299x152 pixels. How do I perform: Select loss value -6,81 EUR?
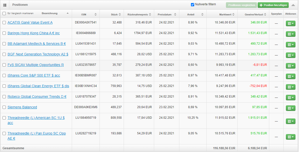coord(260,65)
